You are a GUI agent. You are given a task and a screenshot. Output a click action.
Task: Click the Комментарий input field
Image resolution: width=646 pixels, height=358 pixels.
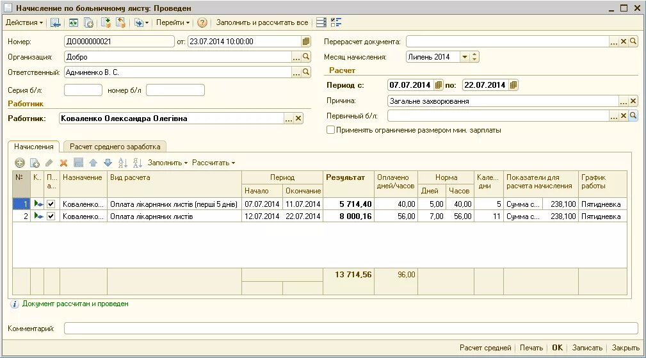(x=351, y=329)
